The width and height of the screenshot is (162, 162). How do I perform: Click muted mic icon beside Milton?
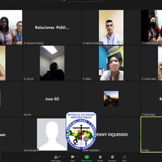pyautogui.click(x=84, y=79)
